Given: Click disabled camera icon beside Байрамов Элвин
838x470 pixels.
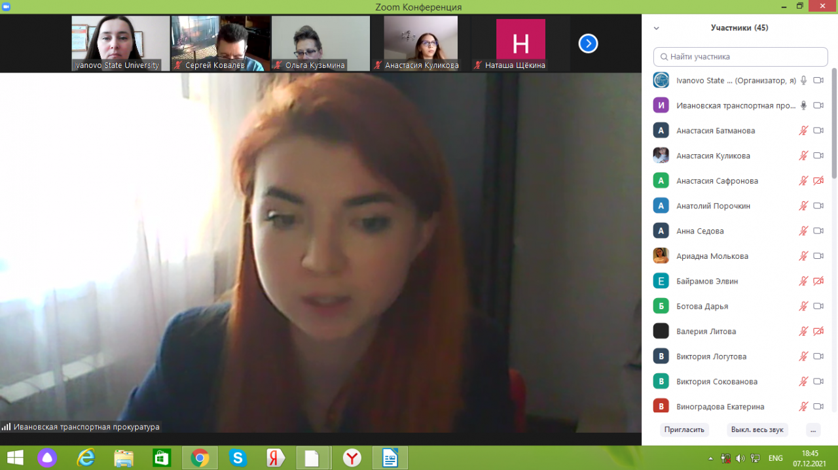Looking at the screenshot, I should pos(818,281).
